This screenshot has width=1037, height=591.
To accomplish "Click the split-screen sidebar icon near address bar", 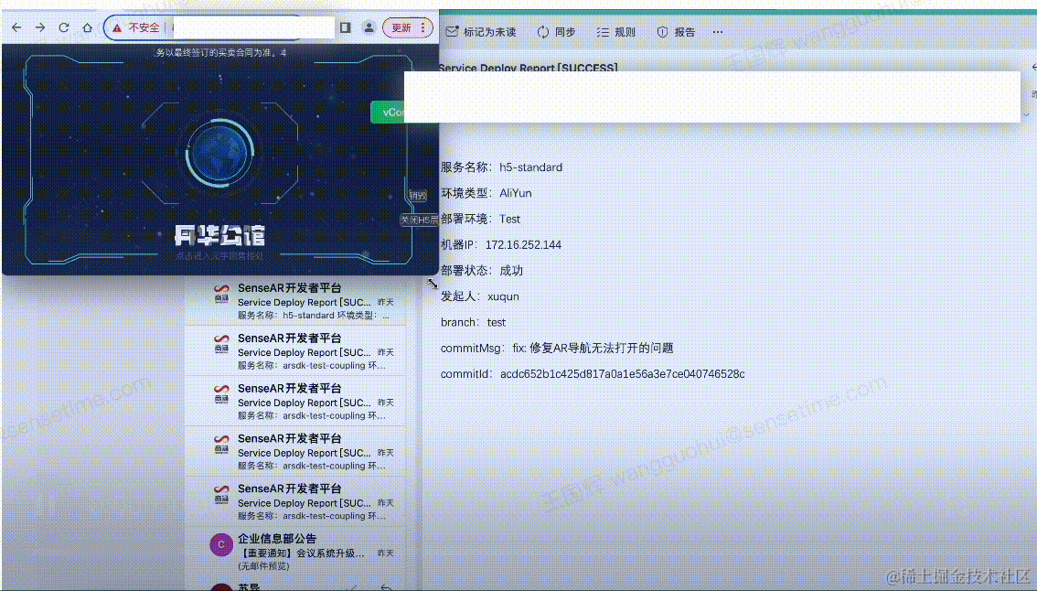I will pyautogui.click(x=344, y=27).
